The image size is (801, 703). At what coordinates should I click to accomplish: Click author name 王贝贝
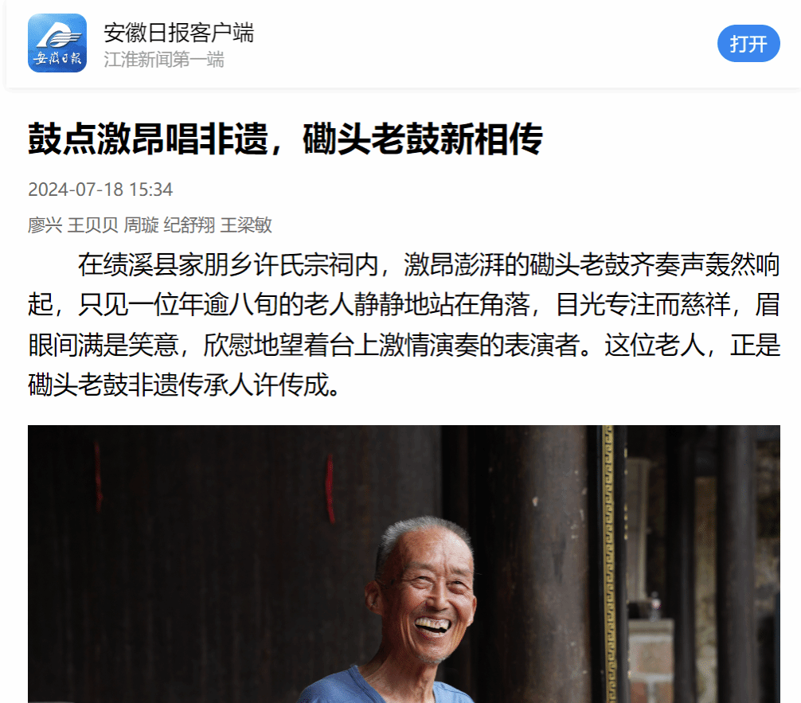click(93, 225)
